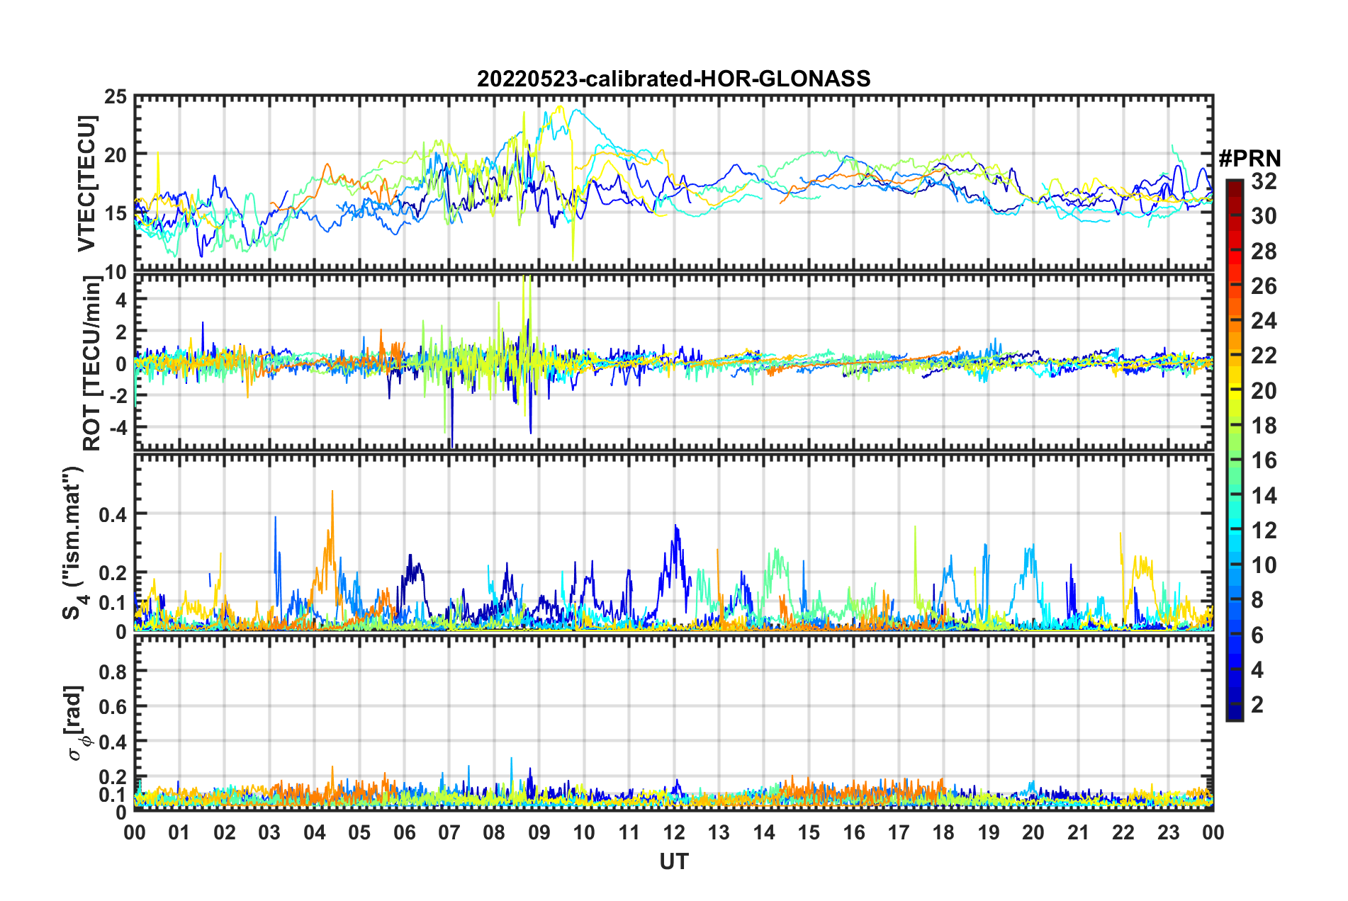1348x901 pixels.
Task: Select hour 11 on the UT axis
Action: coord(629,832)
